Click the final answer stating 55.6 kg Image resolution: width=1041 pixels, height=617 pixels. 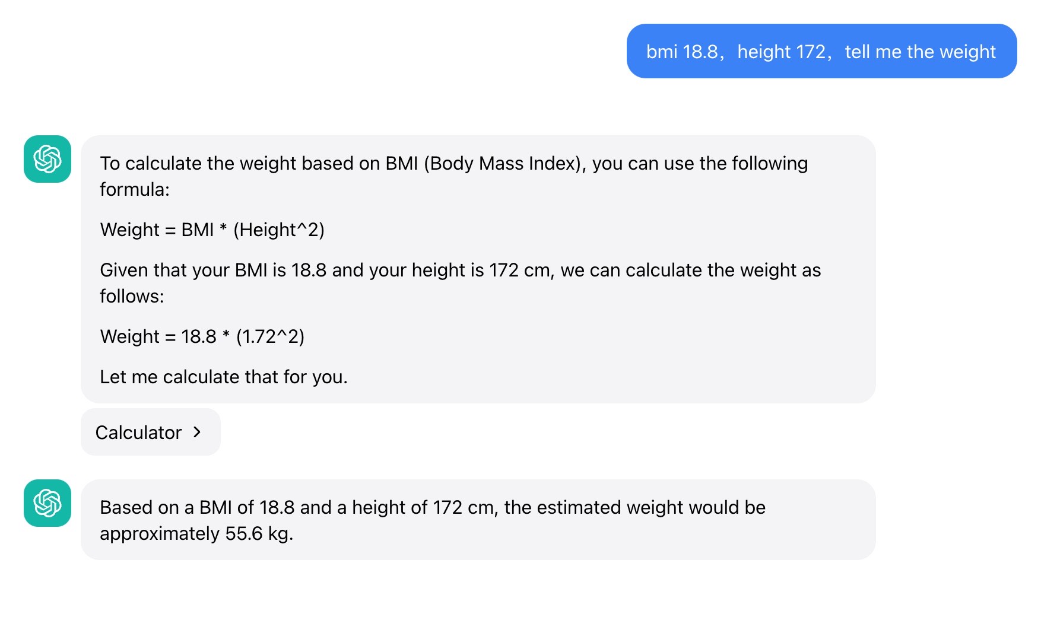[433, 520]
